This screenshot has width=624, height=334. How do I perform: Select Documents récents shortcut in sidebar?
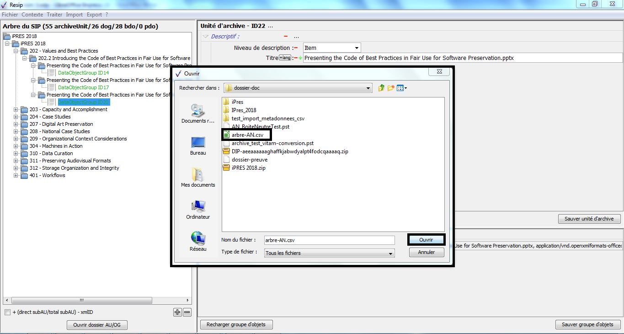[x=198, y=113]
